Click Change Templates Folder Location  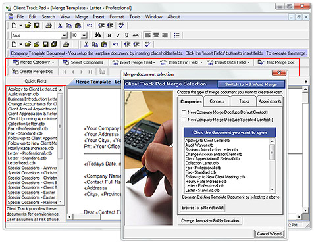pos(210,220)
